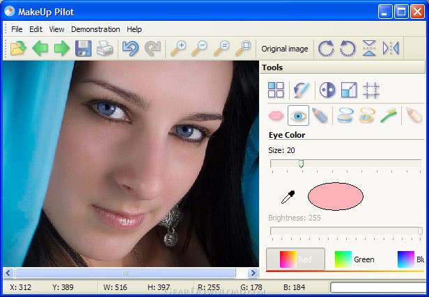
Task: Select the paintbrush retouch tool
Action: point(302,90)
